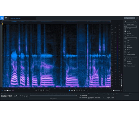Open Module Chain from module list

point(130,24)
